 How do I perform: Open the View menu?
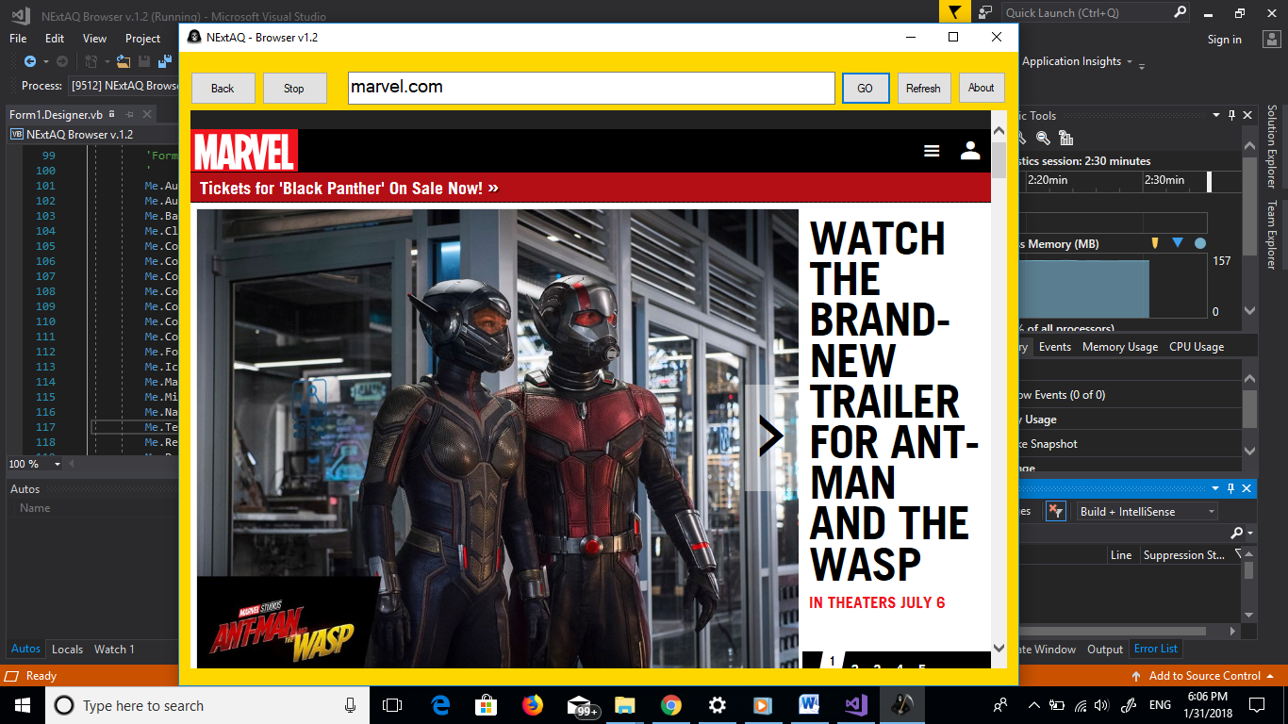[x=94, y=39]
